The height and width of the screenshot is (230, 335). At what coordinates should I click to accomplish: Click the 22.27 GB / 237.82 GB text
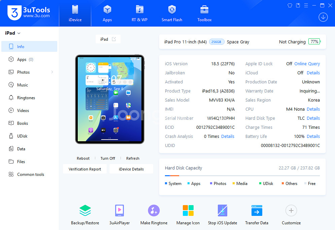[x=299, y=168]
